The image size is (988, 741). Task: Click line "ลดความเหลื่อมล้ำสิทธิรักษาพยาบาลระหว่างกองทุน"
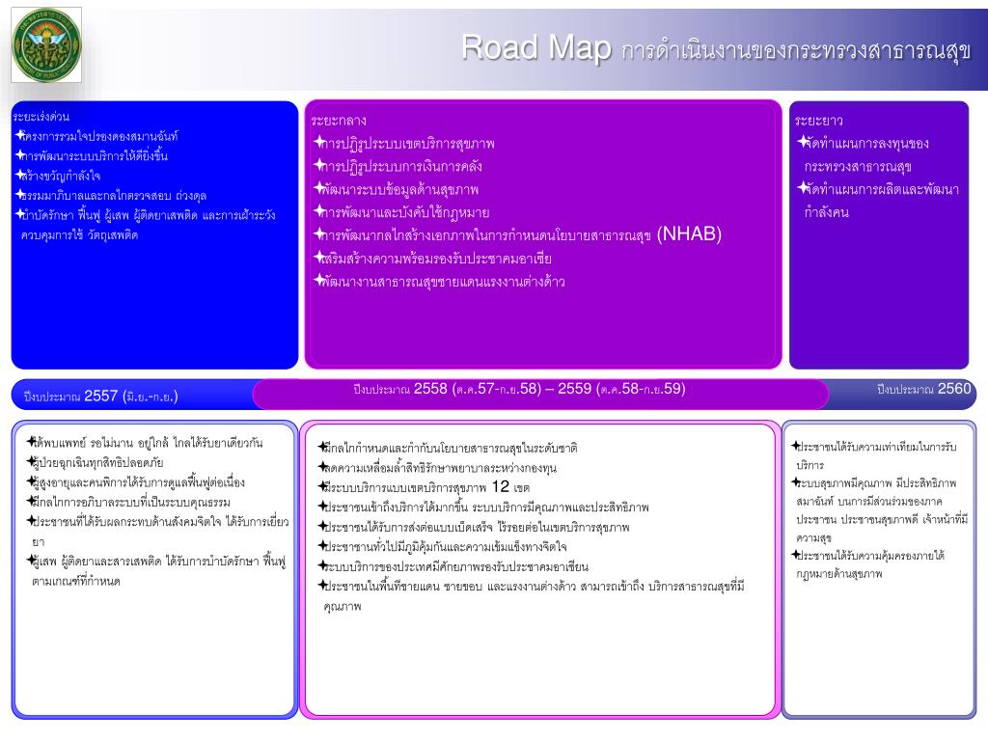439,468
